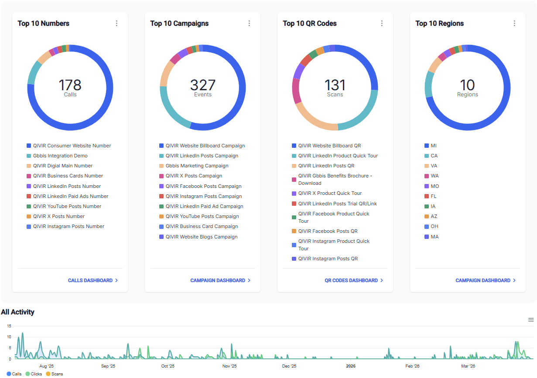Open the Top 10 Regions options menu
537x378 pixels.
(514, 23)
